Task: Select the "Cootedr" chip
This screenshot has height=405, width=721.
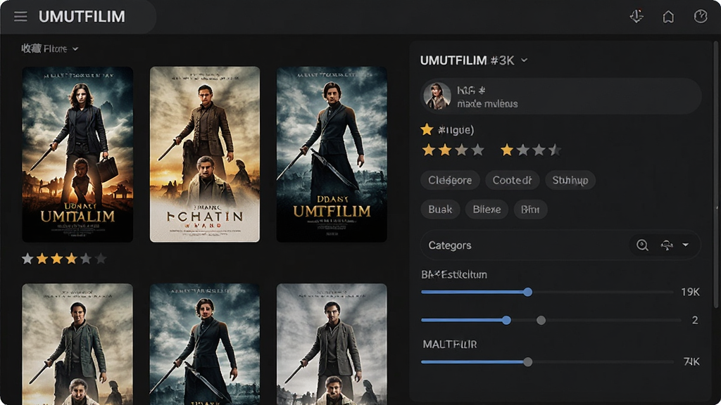Action: click(513, 181)
